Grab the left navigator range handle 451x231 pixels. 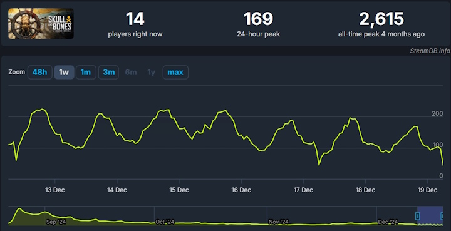click(417, 216)
